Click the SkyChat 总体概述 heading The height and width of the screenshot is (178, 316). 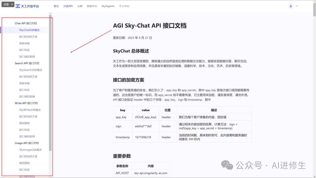tap(131, 51)
